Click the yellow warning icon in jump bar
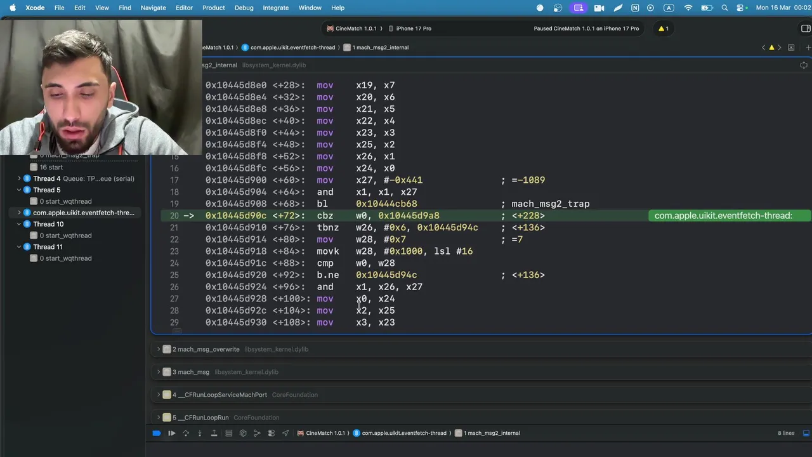812x457 pixels. click(x=771, y=48)
